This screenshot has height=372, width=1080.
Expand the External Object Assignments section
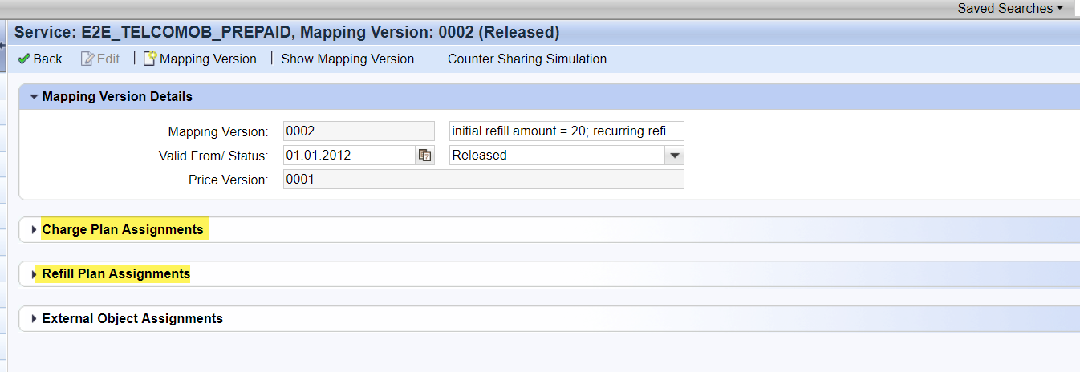(x=34, y=319)
